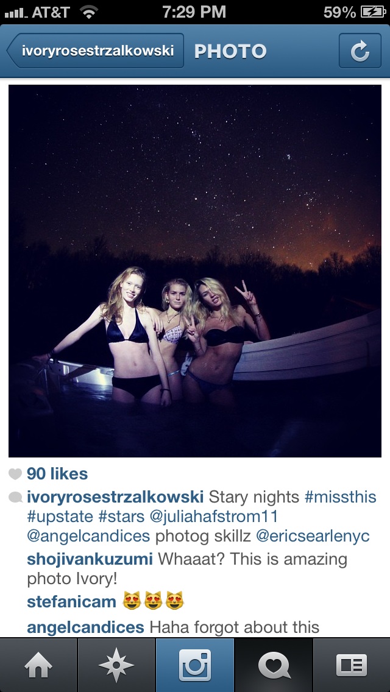Open the Explore compass star tab
The image size is (390, 692).
click(116, 665)
